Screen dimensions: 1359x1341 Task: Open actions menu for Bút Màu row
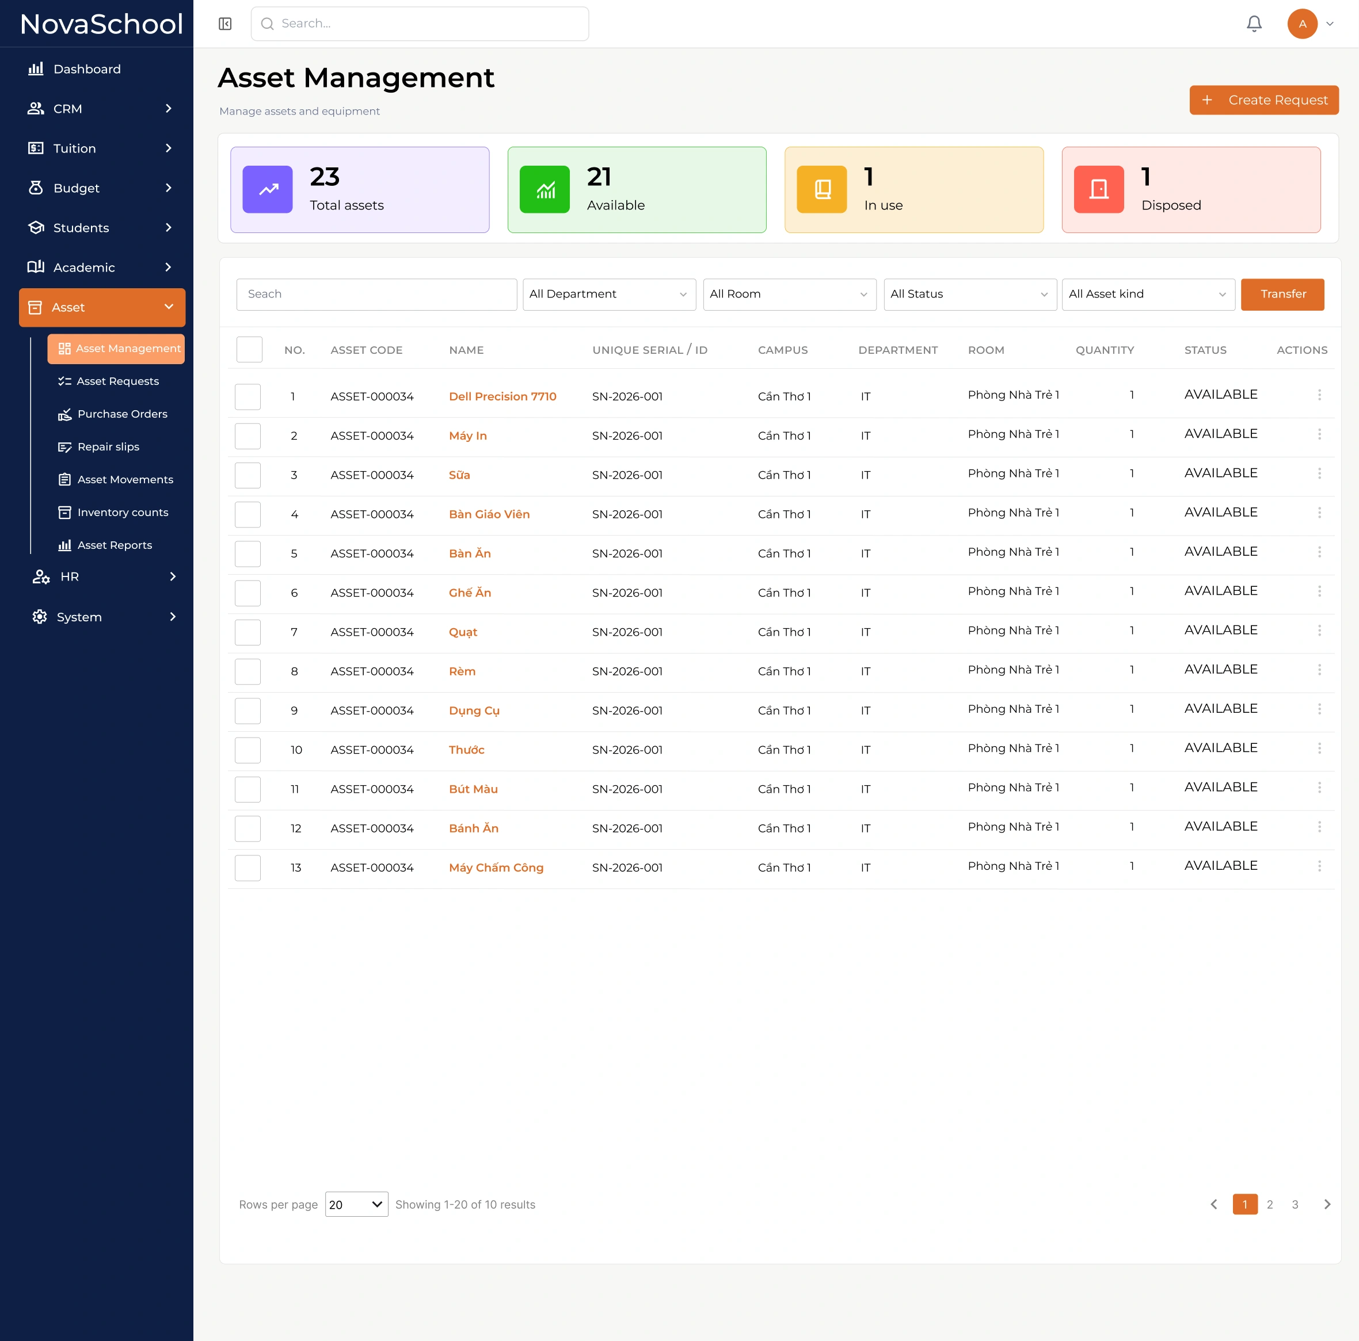click(x=1320, y=788)
